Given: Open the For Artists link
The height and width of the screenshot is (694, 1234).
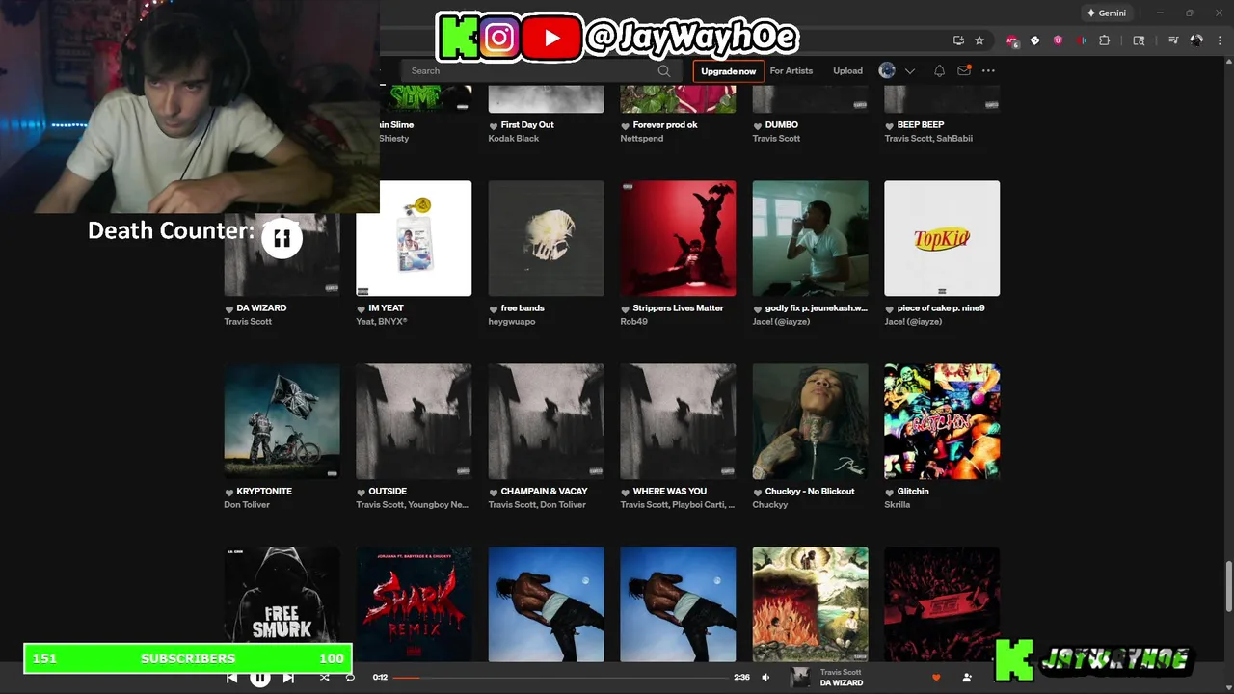Looking at the screenshot, I should (791, 70).
